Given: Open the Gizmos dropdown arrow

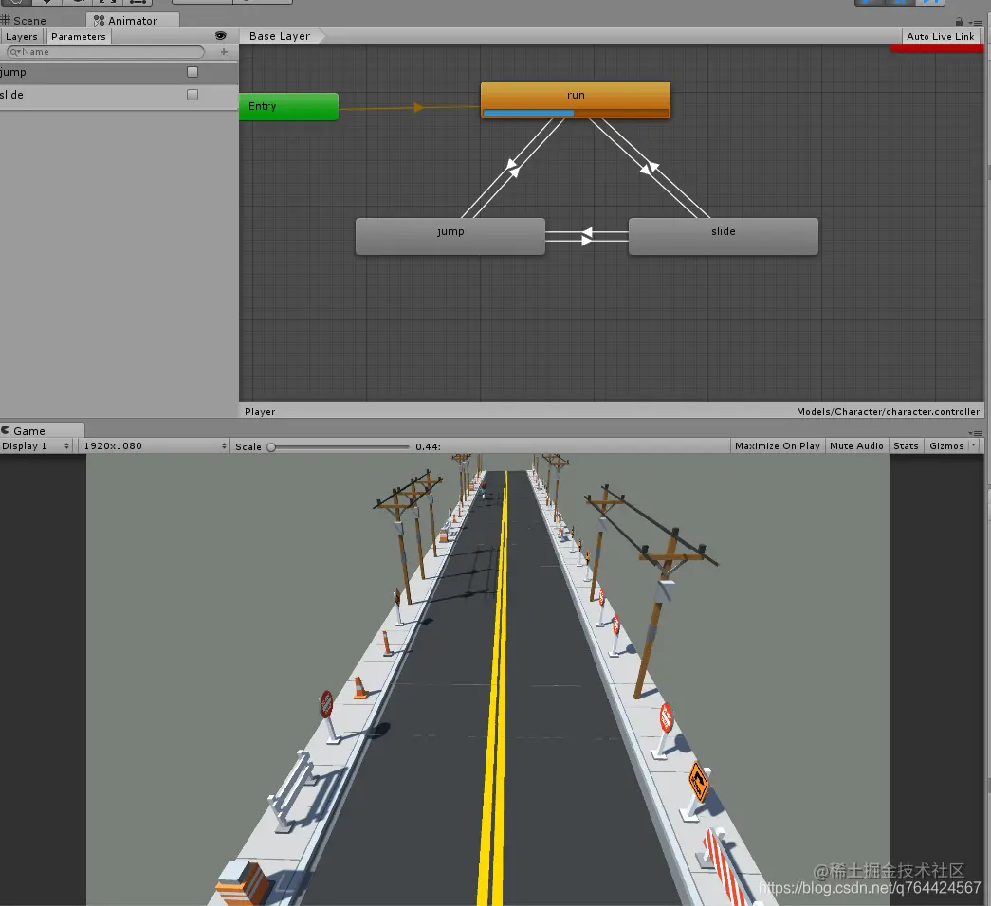Looking at the screenshot, I should [x=973, y=446].
